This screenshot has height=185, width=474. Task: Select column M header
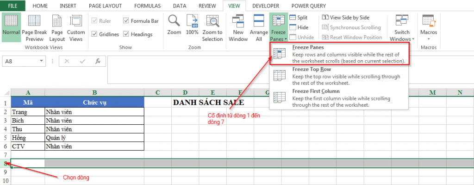tap(432, 92)
